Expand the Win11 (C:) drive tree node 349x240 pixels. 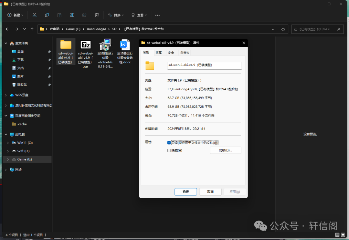tap(7, 143)
